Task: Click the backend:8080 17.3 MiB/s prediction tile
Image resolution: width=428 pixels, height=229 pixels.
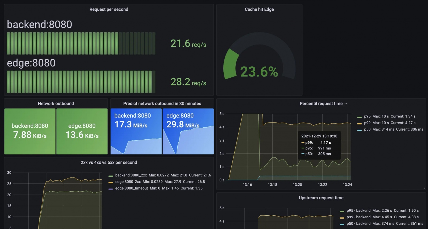Action: pos(136,131)
